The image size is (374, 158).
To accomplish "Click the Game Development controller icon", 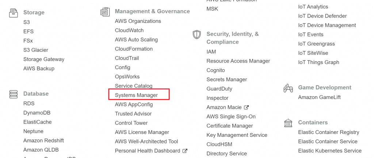I will [288, 88].
